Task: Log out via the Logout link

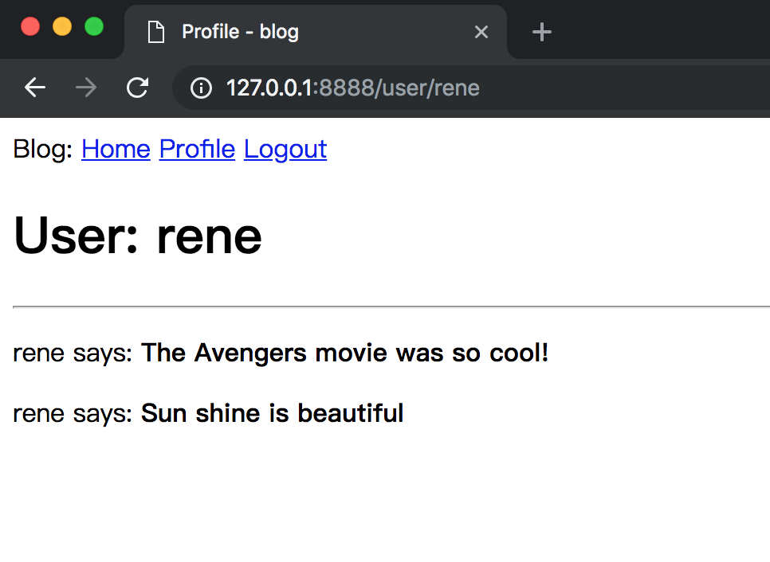Action: click(x=285, y=149)
